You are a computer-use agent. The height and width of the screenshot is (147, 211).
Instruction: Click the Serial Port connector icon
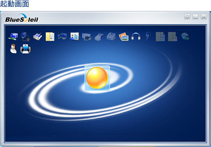coord(38,37)
